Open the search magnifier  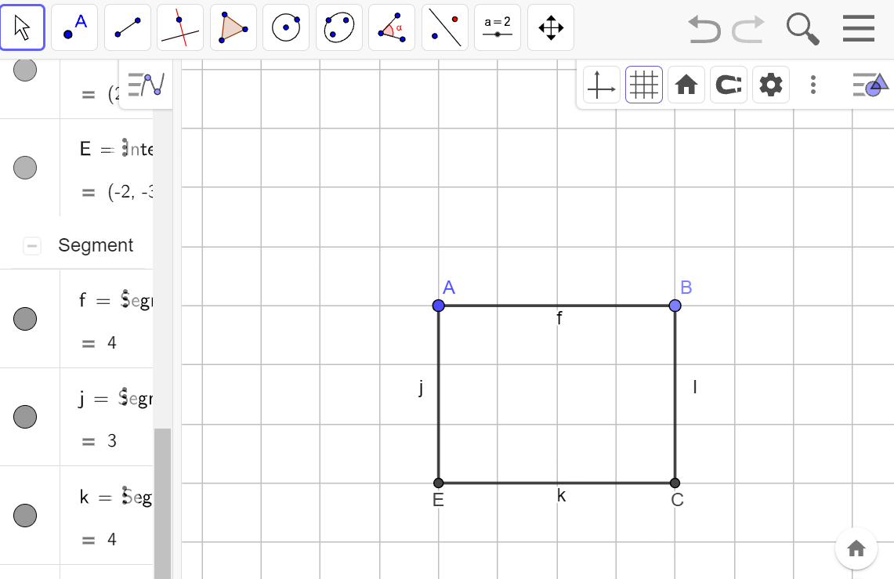pos(803,29)
